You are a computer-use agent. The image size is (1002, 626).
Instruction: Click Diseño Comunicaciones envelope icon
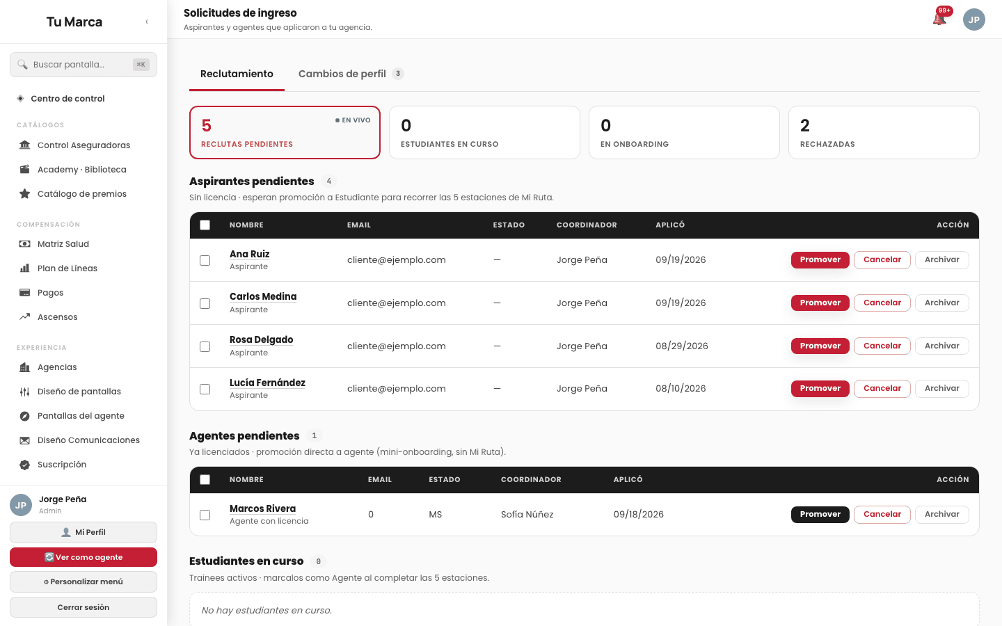tap(24, 440)
